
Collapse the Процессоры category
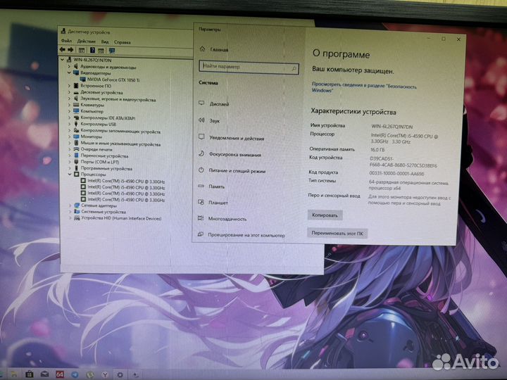coord(70,175)
